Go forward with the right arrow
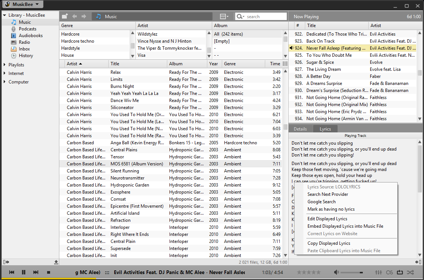 84,16
